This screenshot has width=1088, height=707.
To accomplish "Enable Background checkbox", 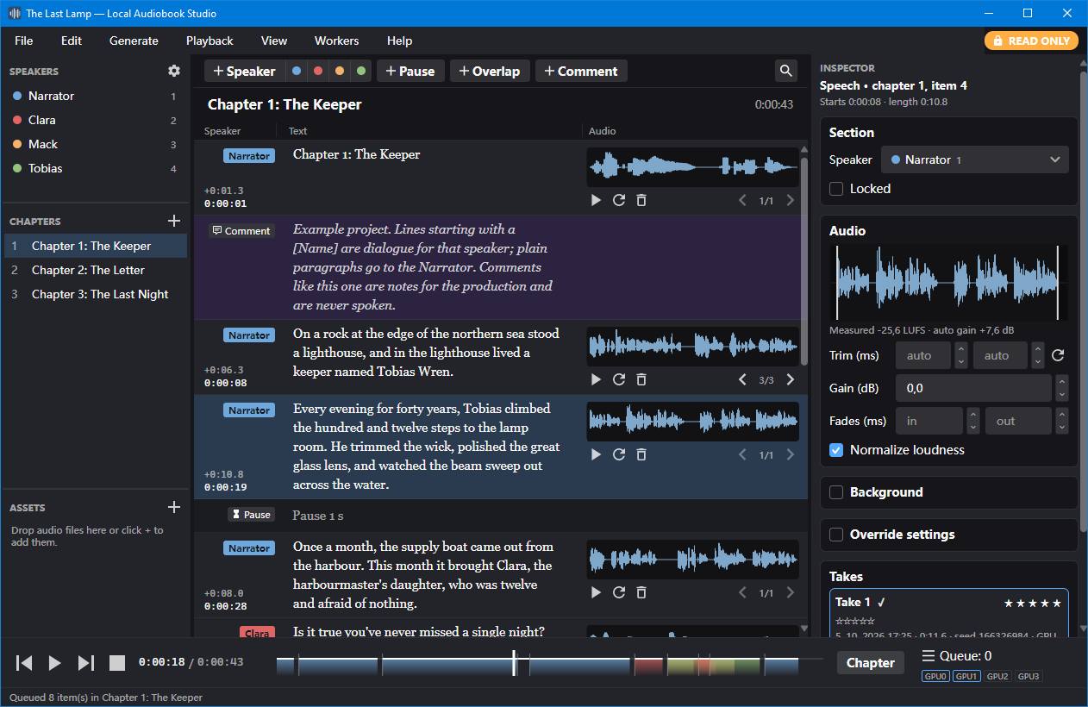I will pyautogui.click(x=836, y=492).
